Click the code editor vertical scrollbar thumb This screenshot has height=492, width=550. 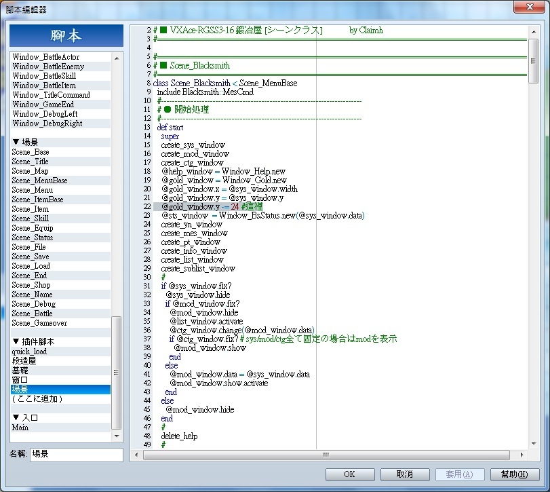pos(534,60)
